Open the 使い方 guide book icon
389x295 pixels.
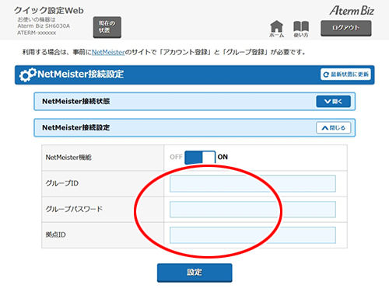[x=301, y=29]
